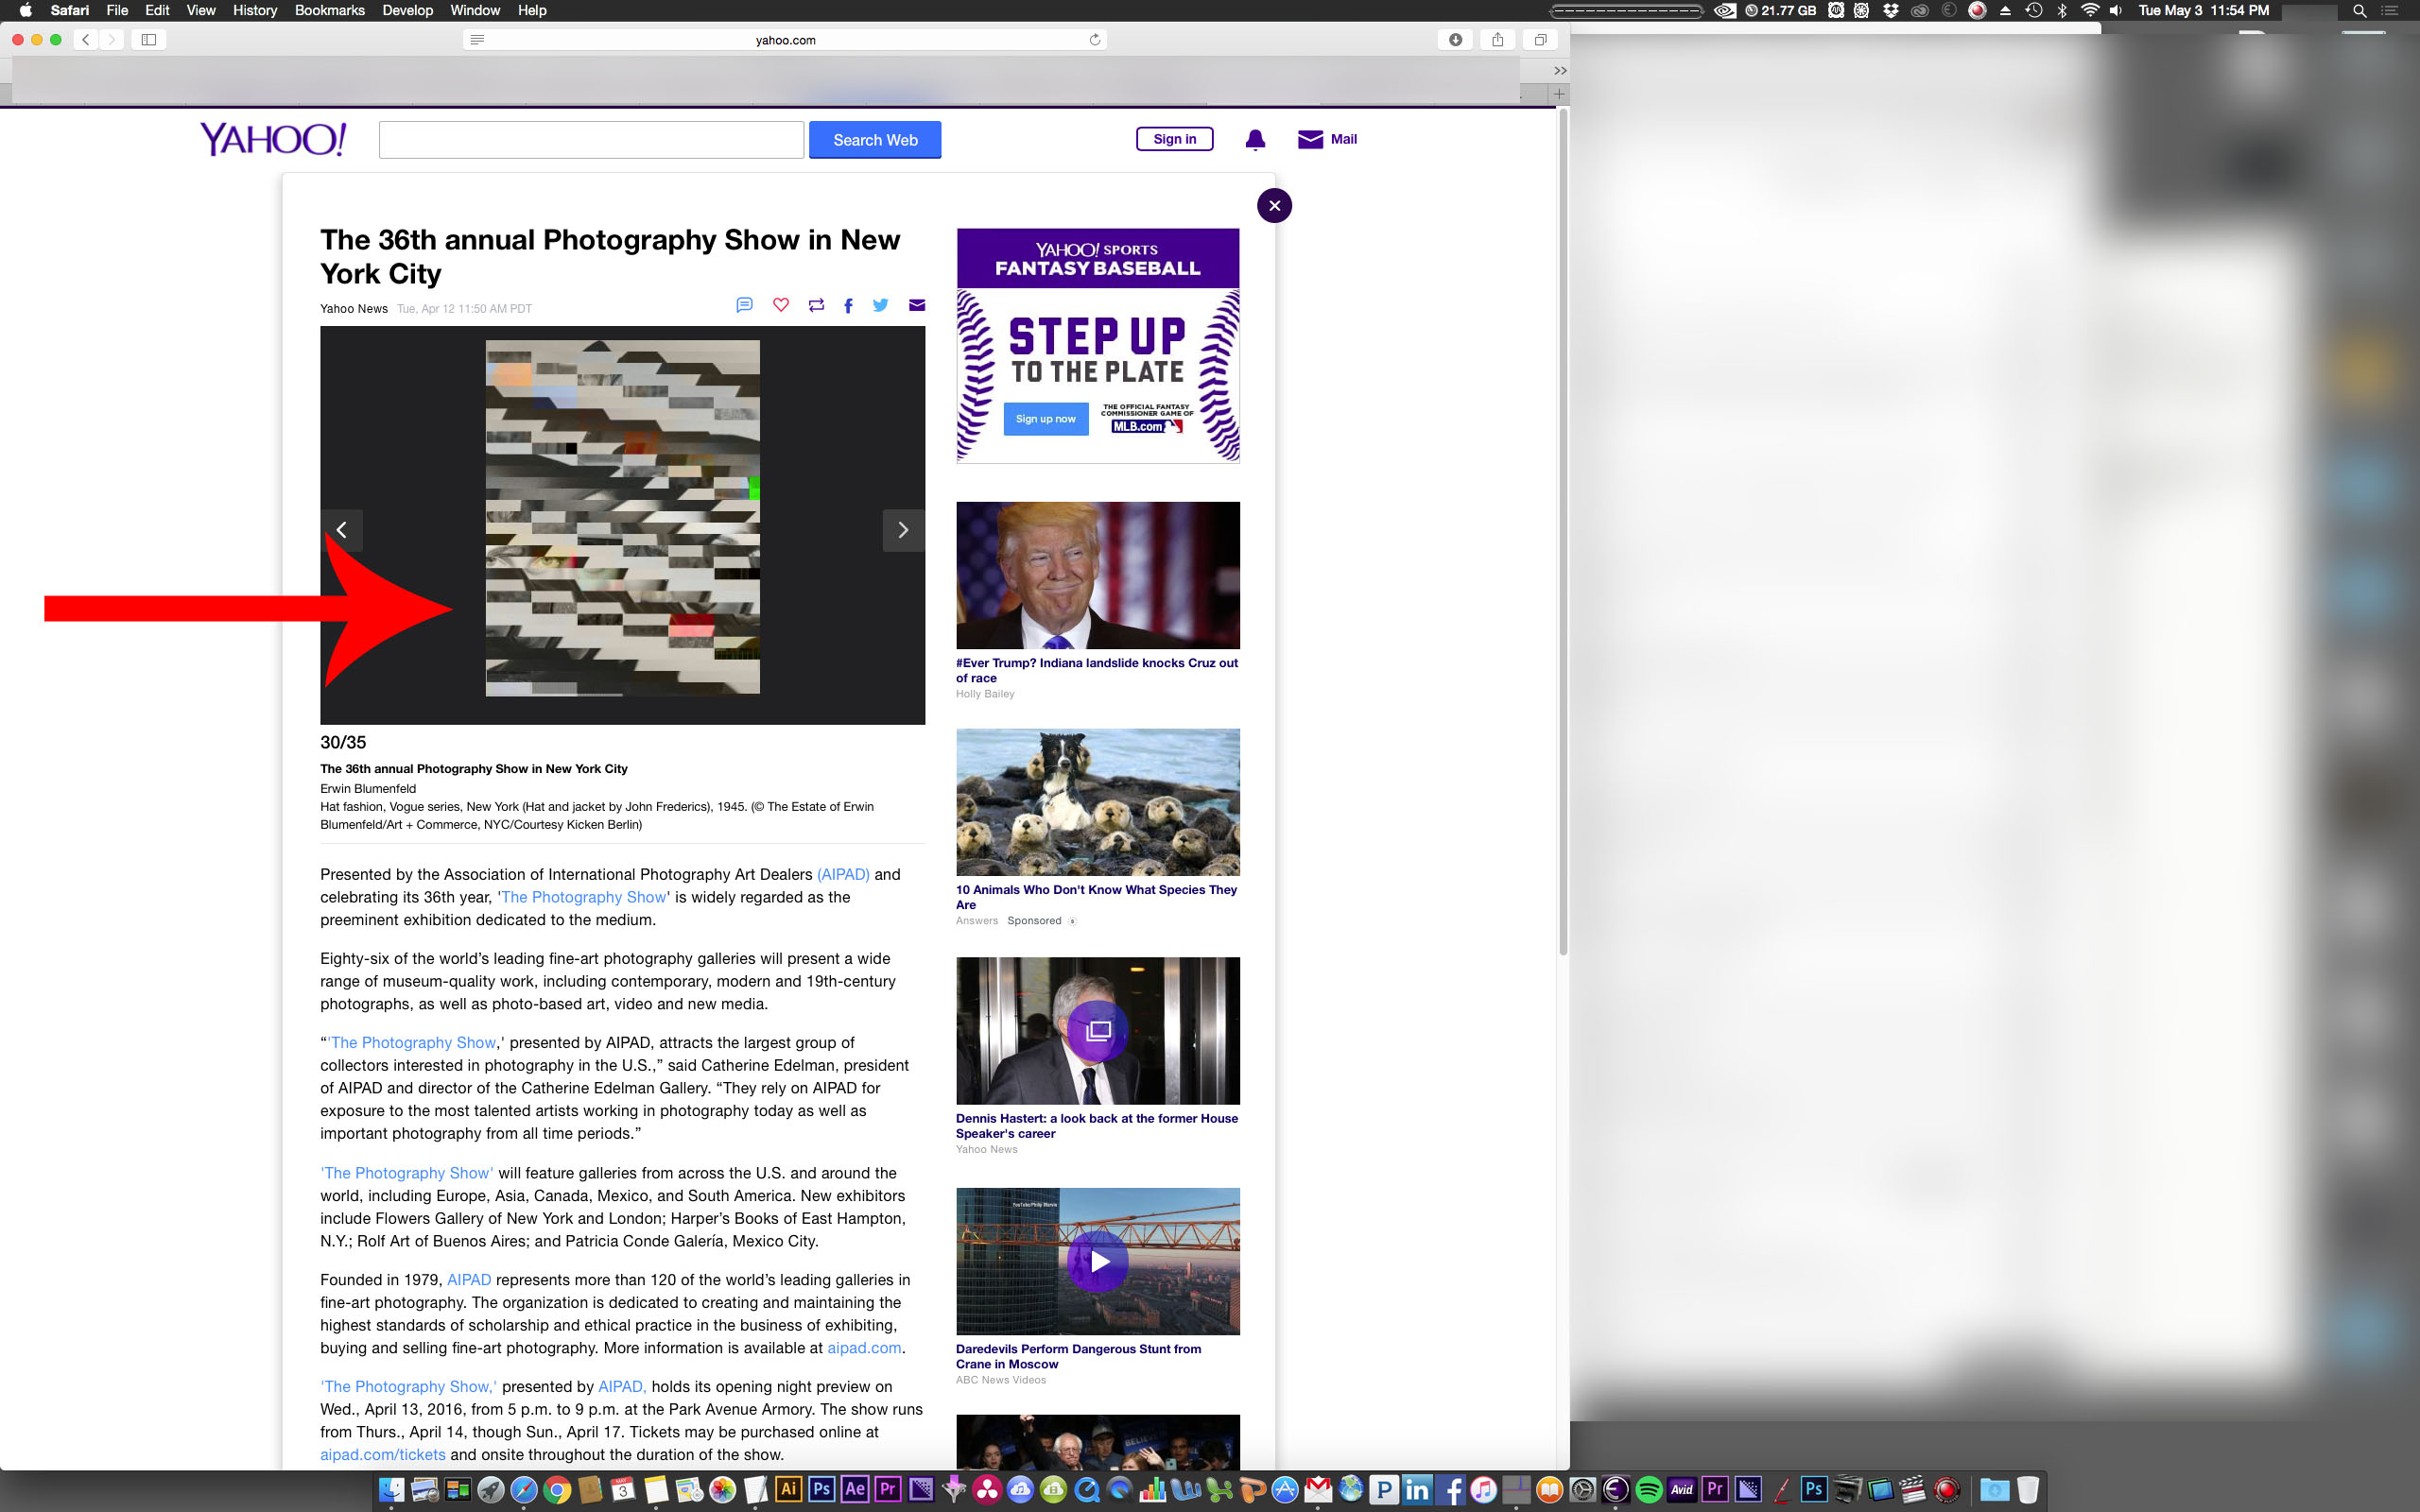
Task: Focus the Yahoo search field
Action: pyautogui.click(x=591, y=140)
